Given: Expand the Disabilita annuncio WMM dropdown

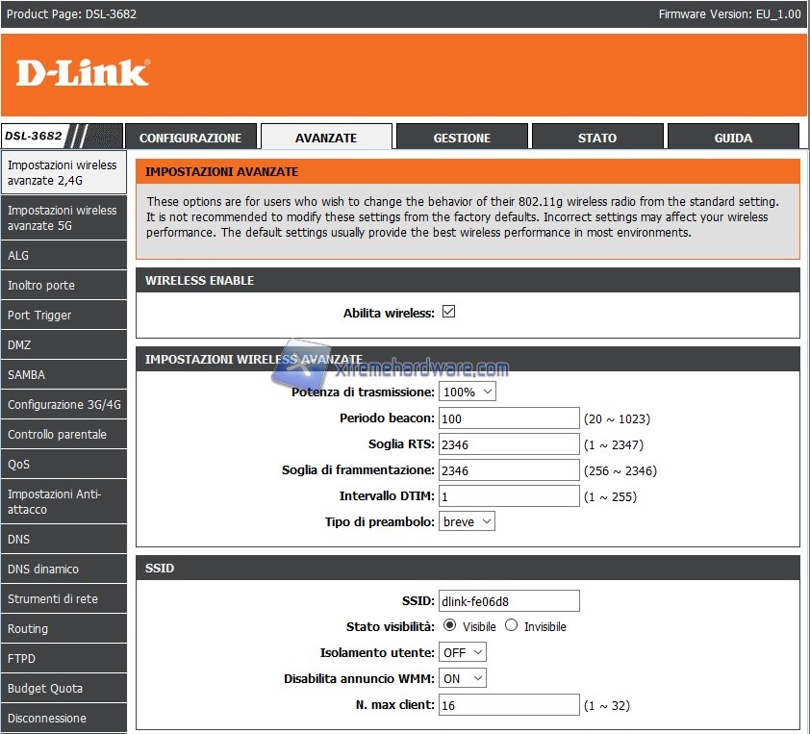Looking at the screenshot, I should (x=463, y=678).
